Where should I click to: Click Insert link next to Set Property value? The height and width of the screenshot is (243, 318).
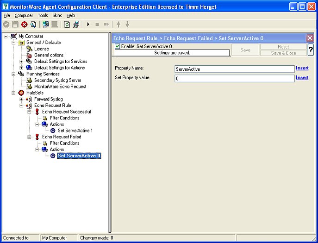302,77
